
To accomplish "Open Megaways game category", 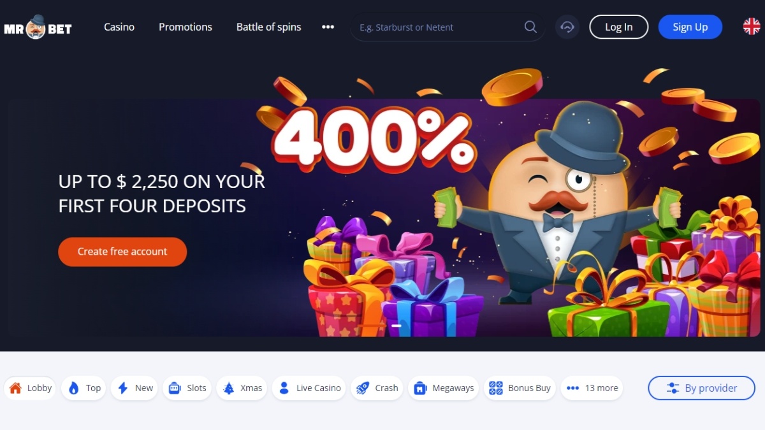I will click(444, 388).
